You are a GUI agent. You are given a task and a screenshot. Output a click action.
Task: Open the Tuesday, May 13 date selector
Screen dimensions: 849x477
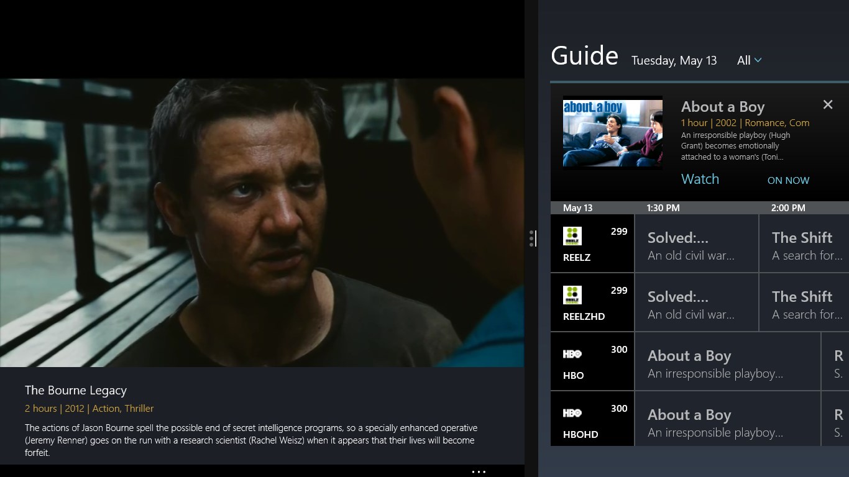[674, 60]
